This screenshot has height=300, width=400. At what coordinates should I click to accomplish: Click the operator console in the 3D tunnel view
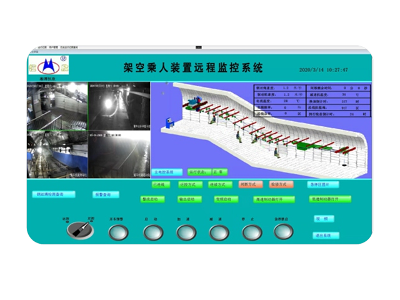(x=167, y=121)
